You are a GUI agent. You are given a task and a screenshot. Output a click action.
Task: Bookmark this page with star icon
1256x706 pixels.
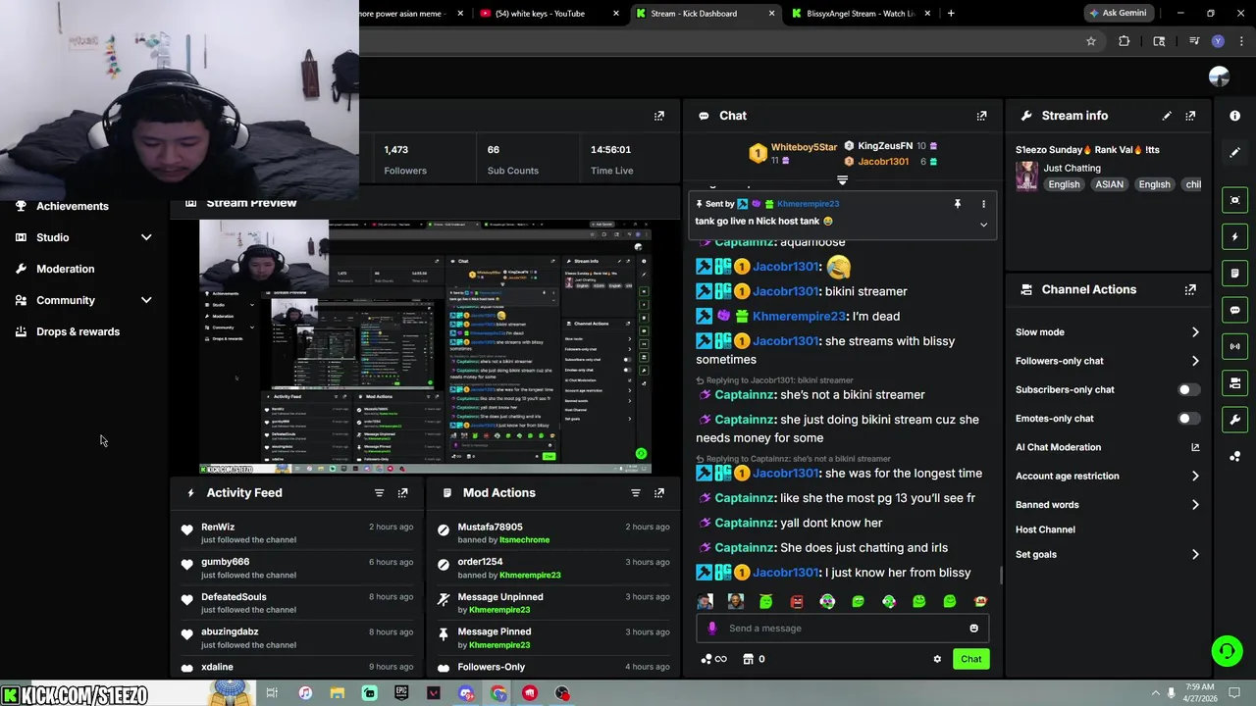click(1090, 41)
